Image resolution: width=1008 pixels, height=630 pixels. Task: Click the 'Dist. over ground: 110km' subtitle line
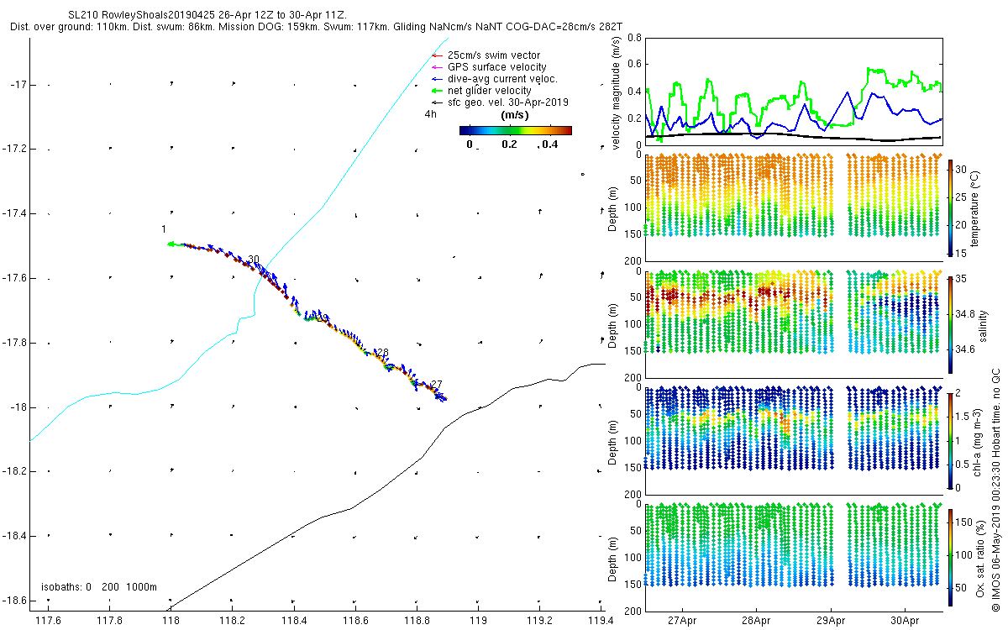318,28
